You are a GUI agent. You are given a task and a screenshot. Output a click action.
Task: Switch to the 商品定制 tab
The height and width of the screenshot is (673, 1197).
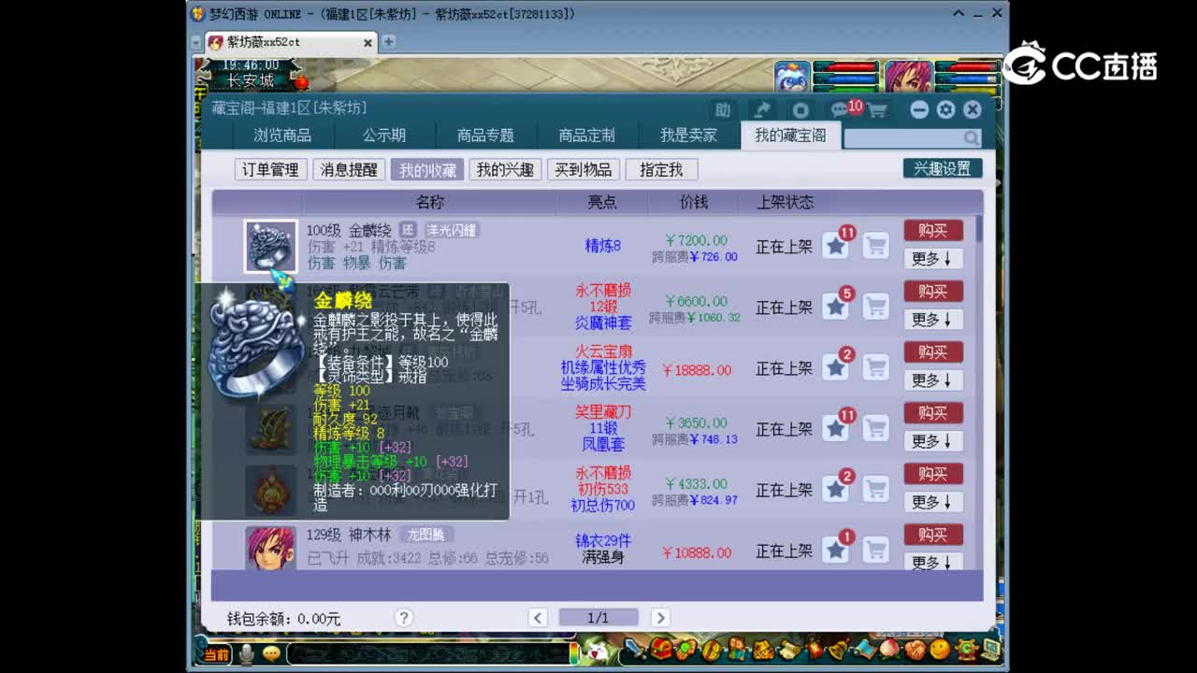[x=587, y=136]
